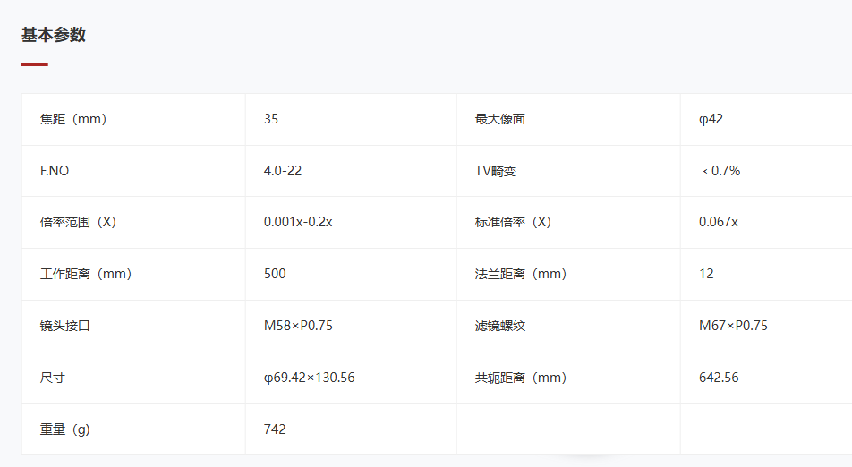Screen dimensions: 852x467
Task: Click the value 0.001x-0.2x
Action: [298, 222]
